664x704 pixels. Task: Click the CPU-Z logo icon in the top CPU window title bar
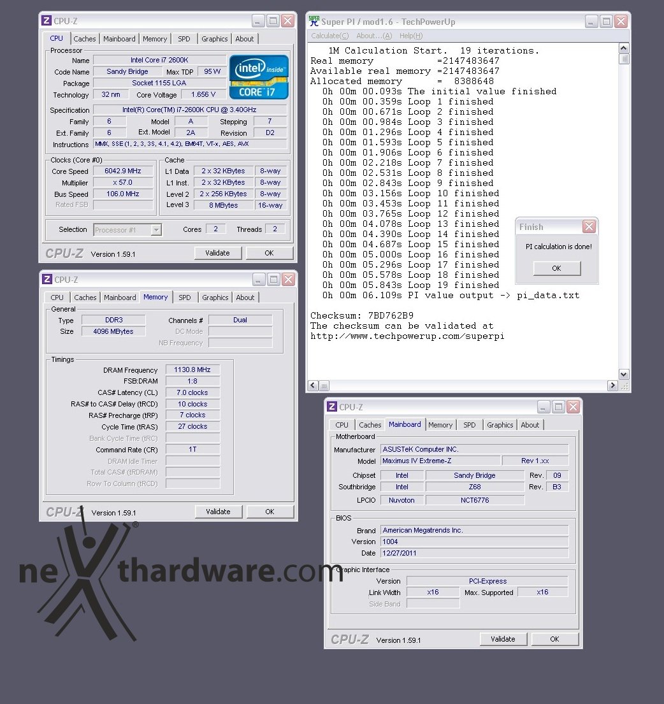(47, 20)
